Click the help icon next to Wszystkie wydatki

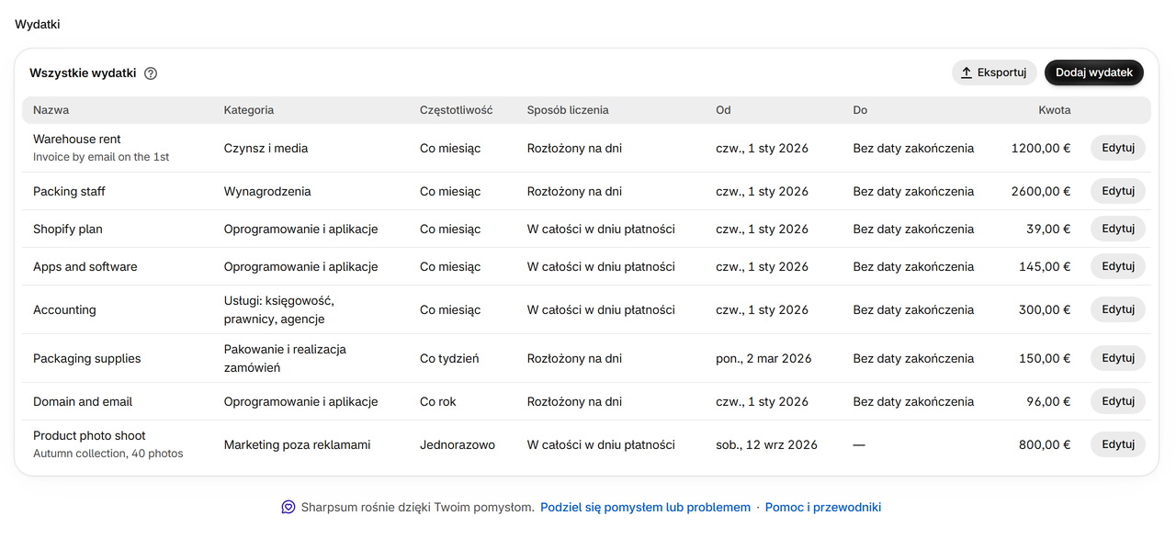(151, 73)
